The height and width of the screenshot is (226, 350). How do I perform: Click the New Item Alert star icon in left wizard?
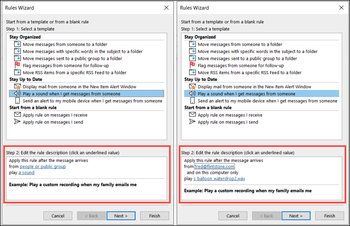(17, 86)
